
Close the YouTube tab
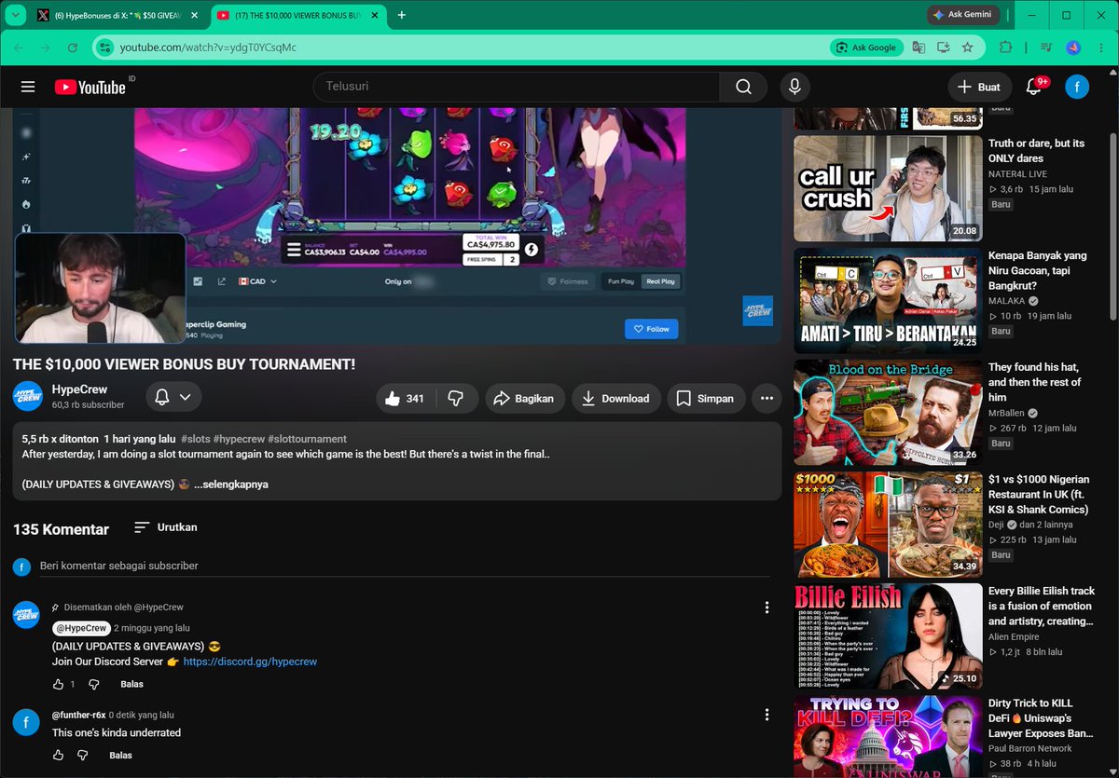click(377, 15)
